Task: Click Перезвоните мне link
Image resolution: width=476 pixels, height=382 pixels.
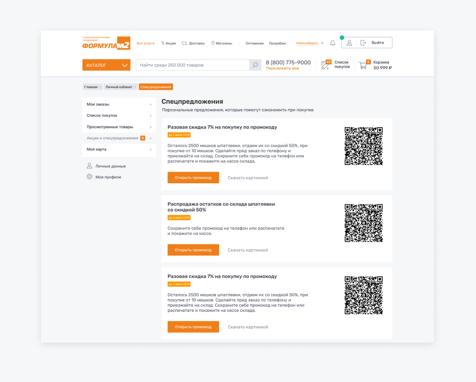Action: [x=283, y=69]
